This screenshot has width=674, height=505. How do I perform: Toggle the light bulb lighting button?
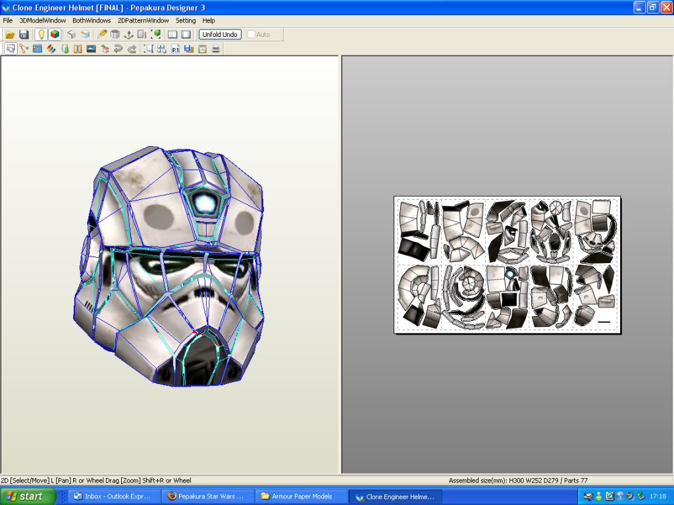tap(41, 34)
